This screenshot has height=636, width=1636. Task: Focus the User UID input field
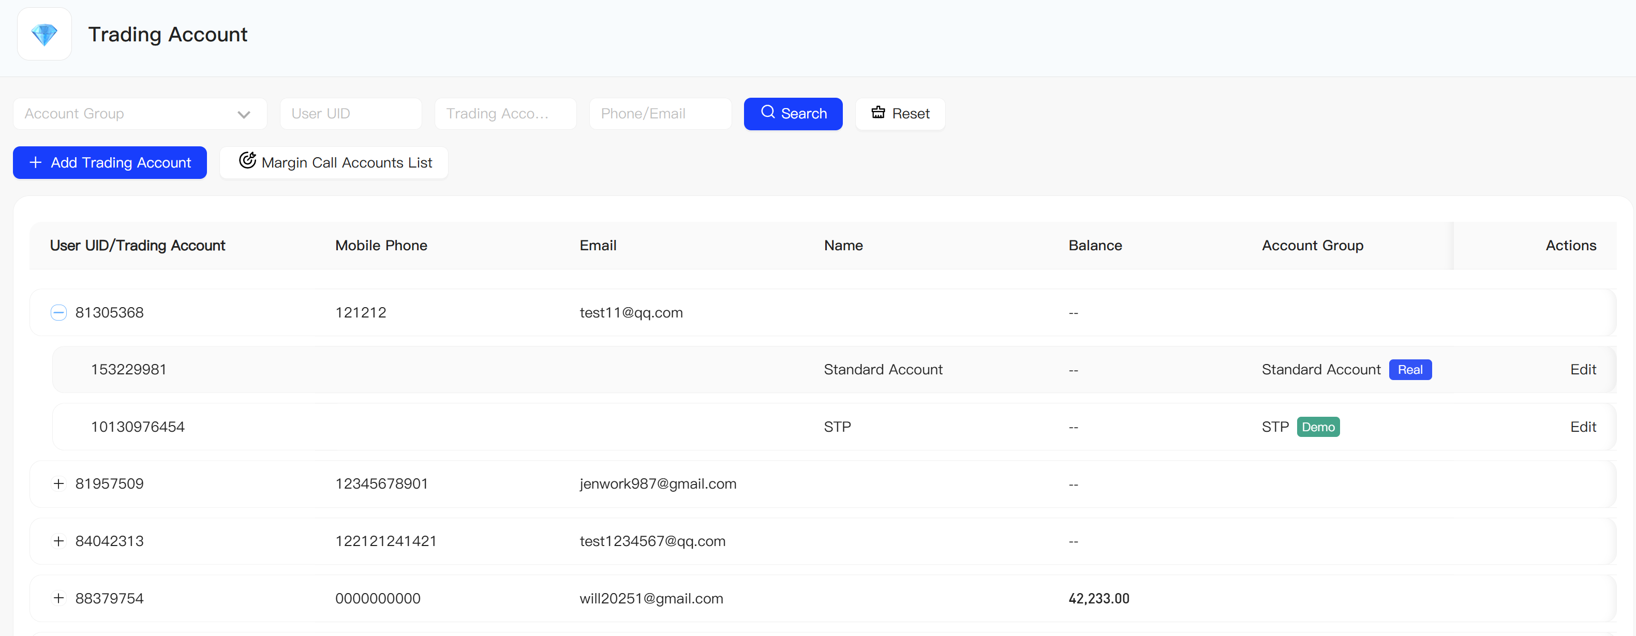pyautogui.click(x=351, y=114)
